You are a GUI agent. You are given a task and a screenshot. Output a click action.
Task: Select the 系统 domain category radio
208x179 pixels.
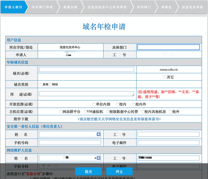tap(41, 84)
